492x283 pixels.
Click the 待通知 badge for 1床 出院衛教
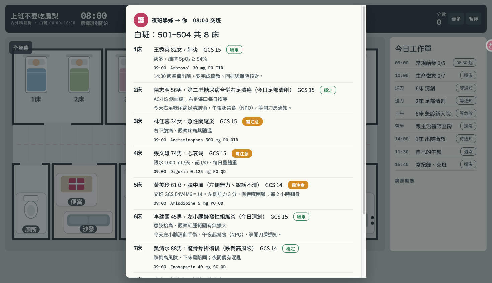466,139
